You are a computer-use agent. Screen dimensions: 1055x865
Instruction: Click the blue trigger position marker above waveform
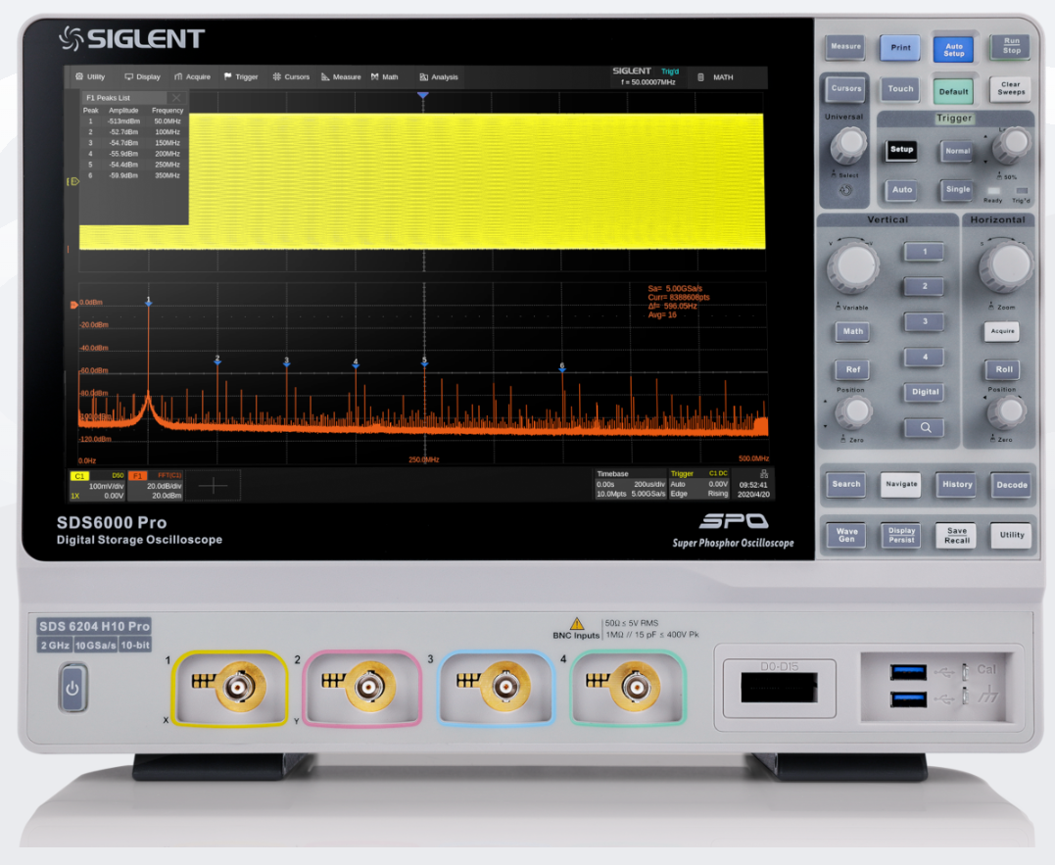pos(423,96)
